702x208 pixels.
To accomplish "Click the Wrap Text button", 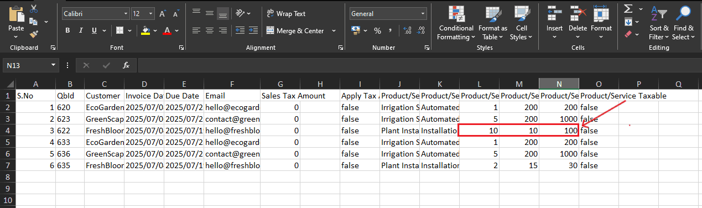I will (x=286, y=13).
